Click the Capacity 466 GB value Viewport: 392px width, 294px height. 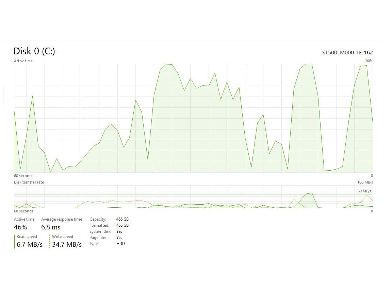pyautogui.click(x=122, y=219)
